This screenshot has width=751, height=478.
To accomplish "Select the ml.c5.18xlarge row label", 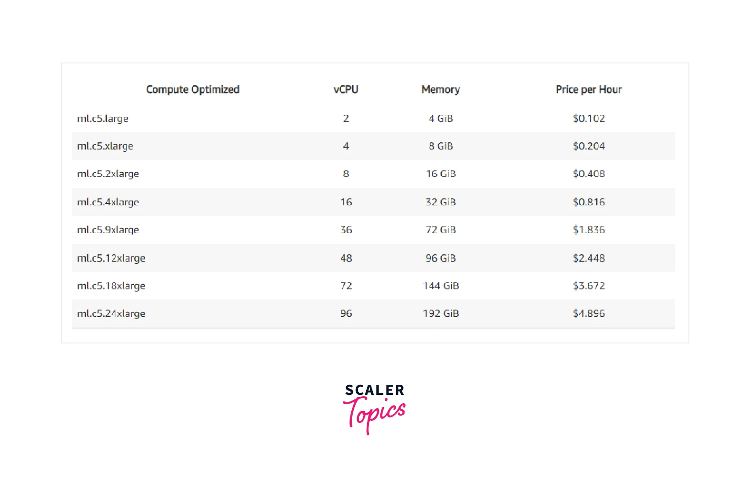I will (111, 286).
